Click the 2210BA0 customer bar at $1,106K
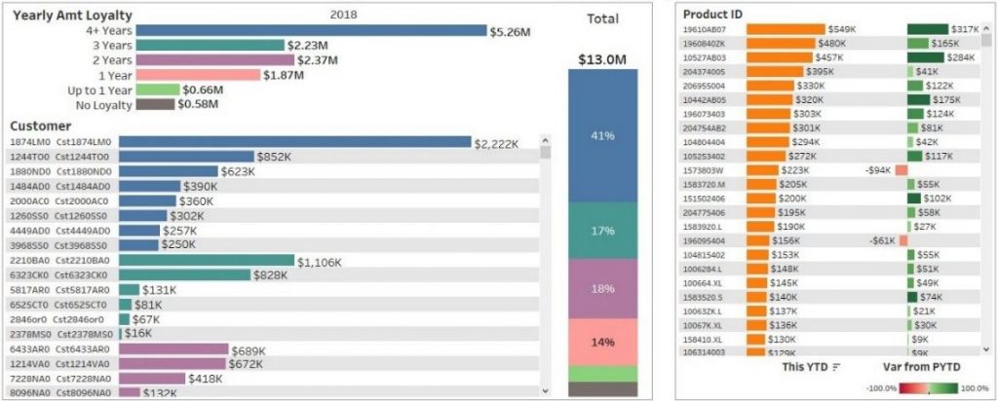 coord(206,261)
